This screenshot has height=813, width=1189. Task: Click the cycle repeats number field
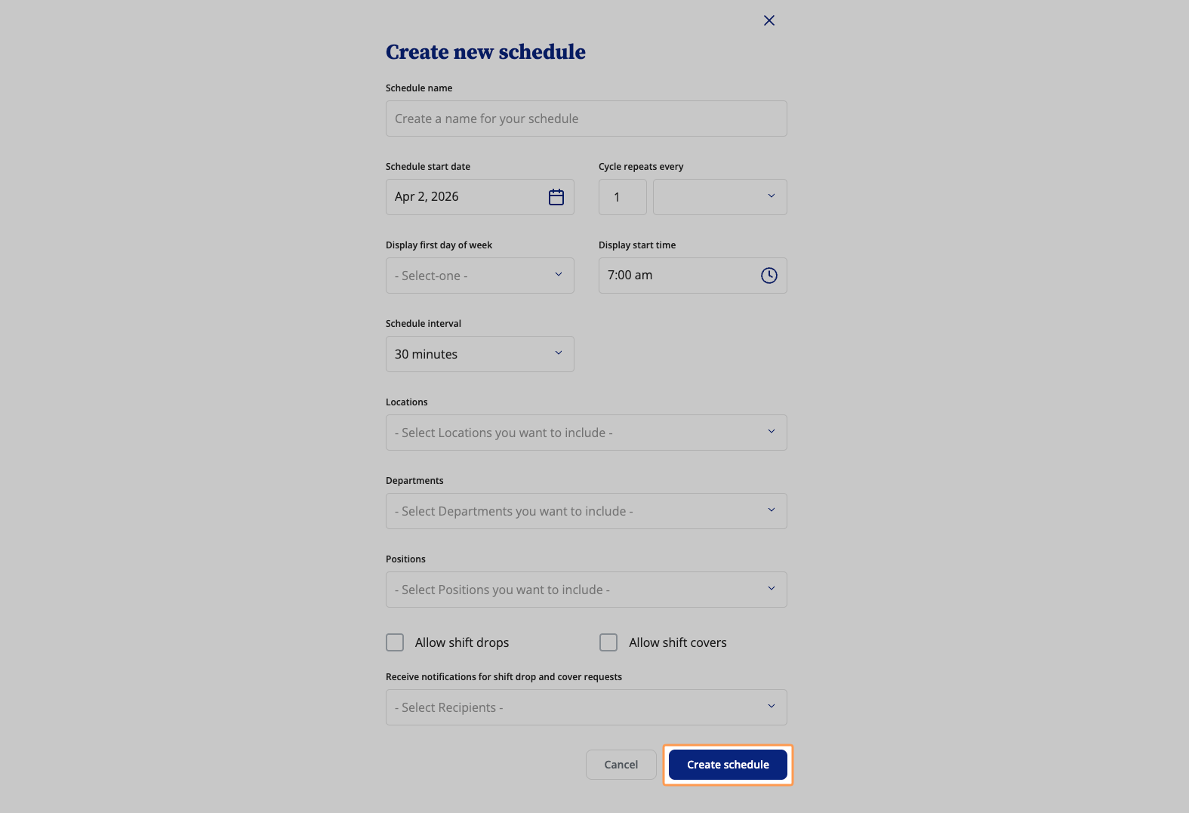[622, 197]
